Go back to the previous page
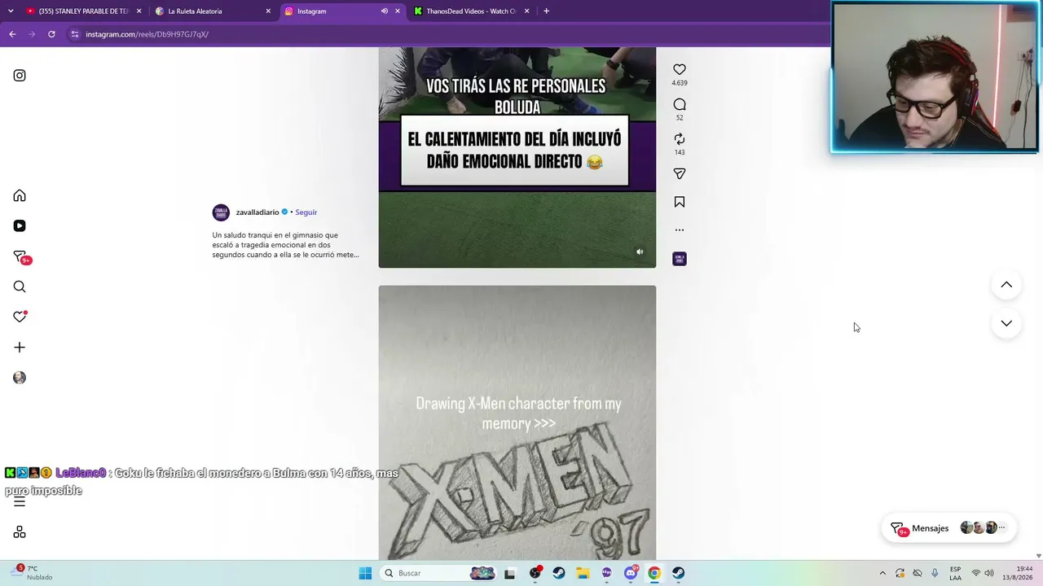1043x586 pixels. pyautogui.click(x=12, y=34)
